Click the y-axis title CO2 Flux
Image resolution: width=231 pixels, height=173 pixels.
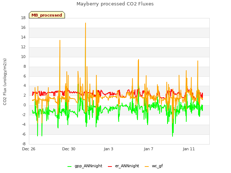point(5,82)
